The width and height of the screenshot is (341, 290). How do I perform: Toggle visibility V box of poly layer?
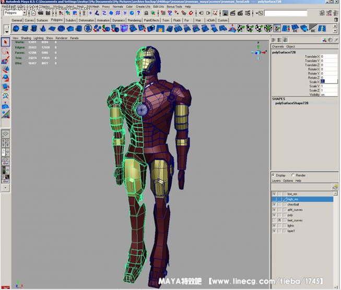click(274, 215)
